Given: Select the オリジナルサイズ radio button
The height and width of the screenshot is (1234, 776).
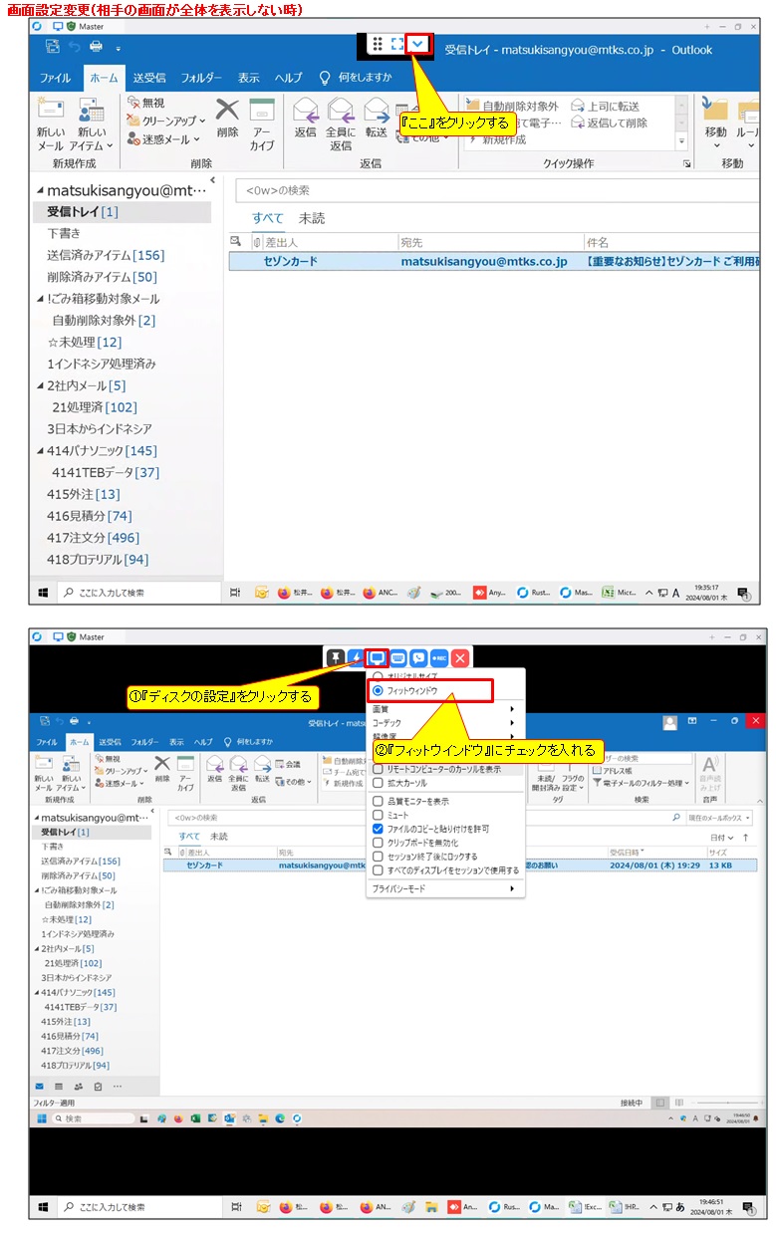Looking at the screenshot, I should (x=378, y=676).
